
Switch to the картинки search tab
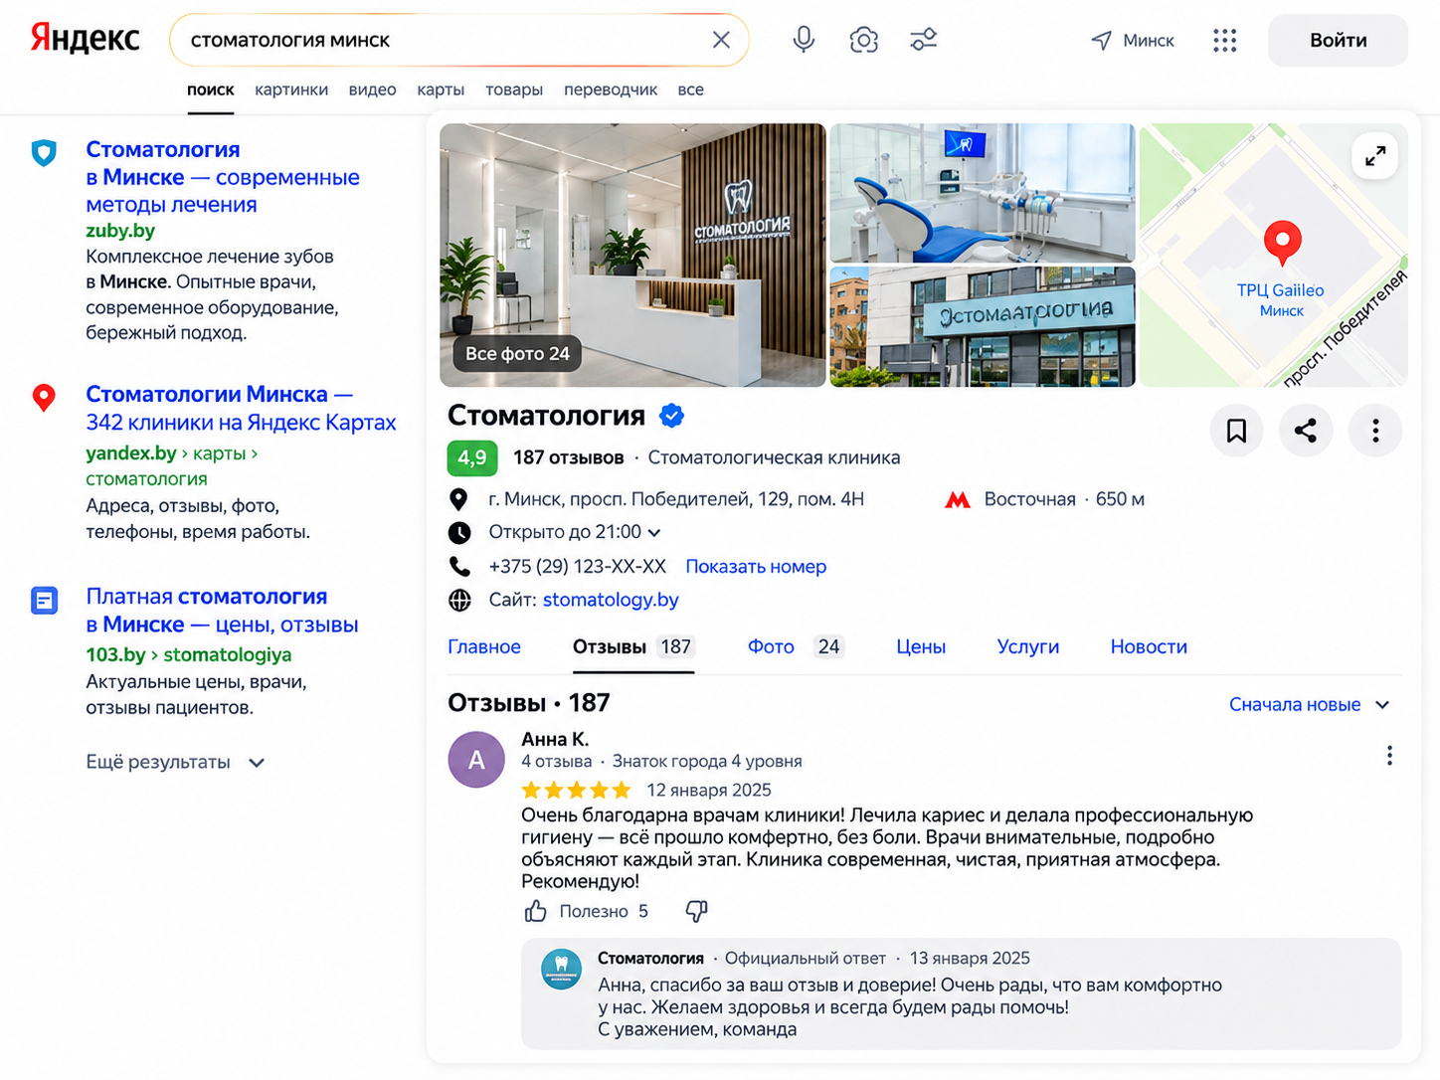click(291, 90)
